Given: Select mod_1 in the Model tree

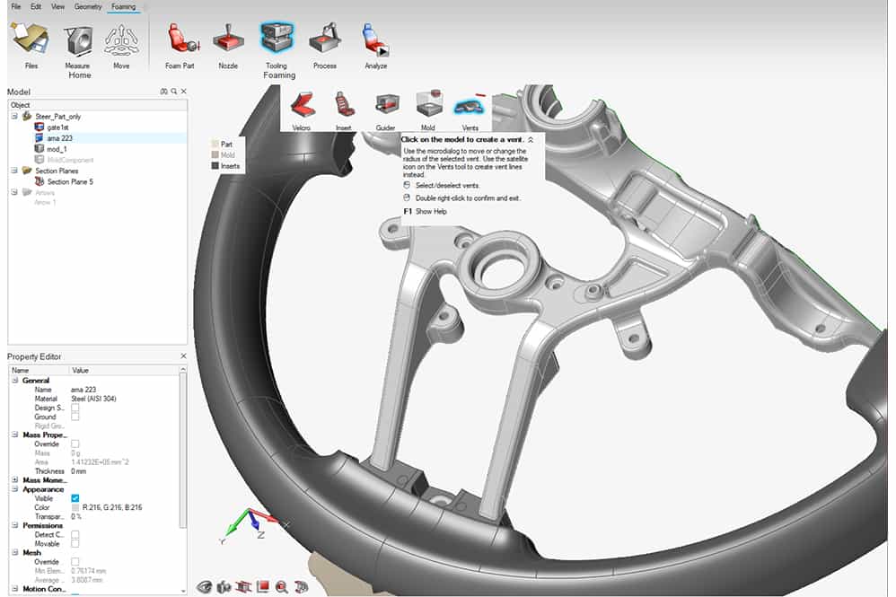Looking at the screenshot, I should 57,149.
